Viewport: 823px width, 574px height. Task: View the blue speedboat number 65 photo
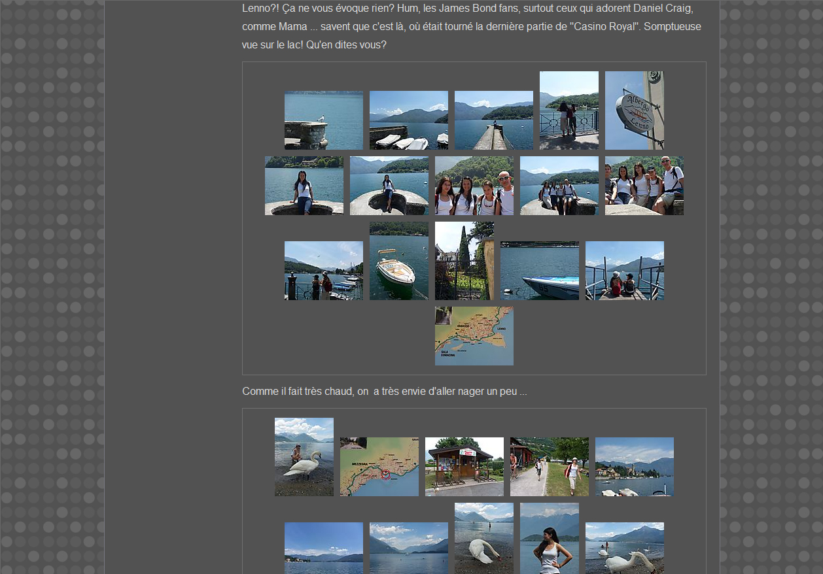(539, 271)
